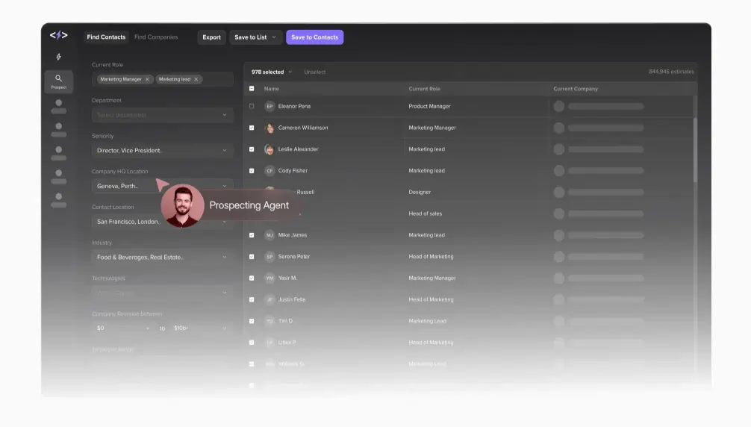Image resolution: width=751 pixels, height=427 pixels.
Task: Open the Prospect search icon
Action: pos(58,81)
